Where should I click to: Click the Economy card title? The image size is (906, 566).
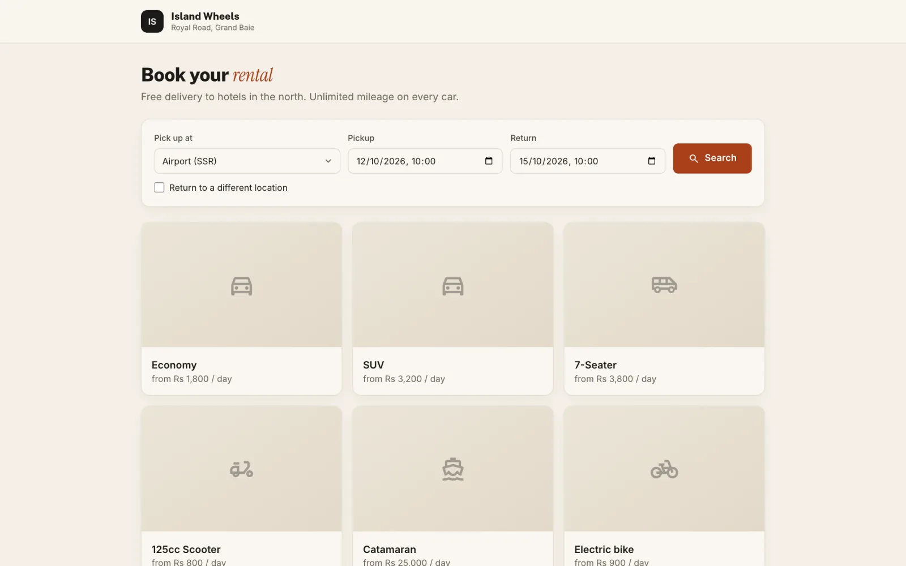[x=174, y=365]
